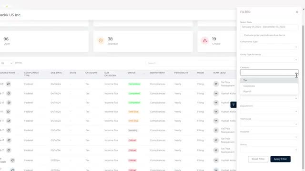Open the Entity Type for setup dropdown
The image size is (305, 171).
tap(269, 60)
